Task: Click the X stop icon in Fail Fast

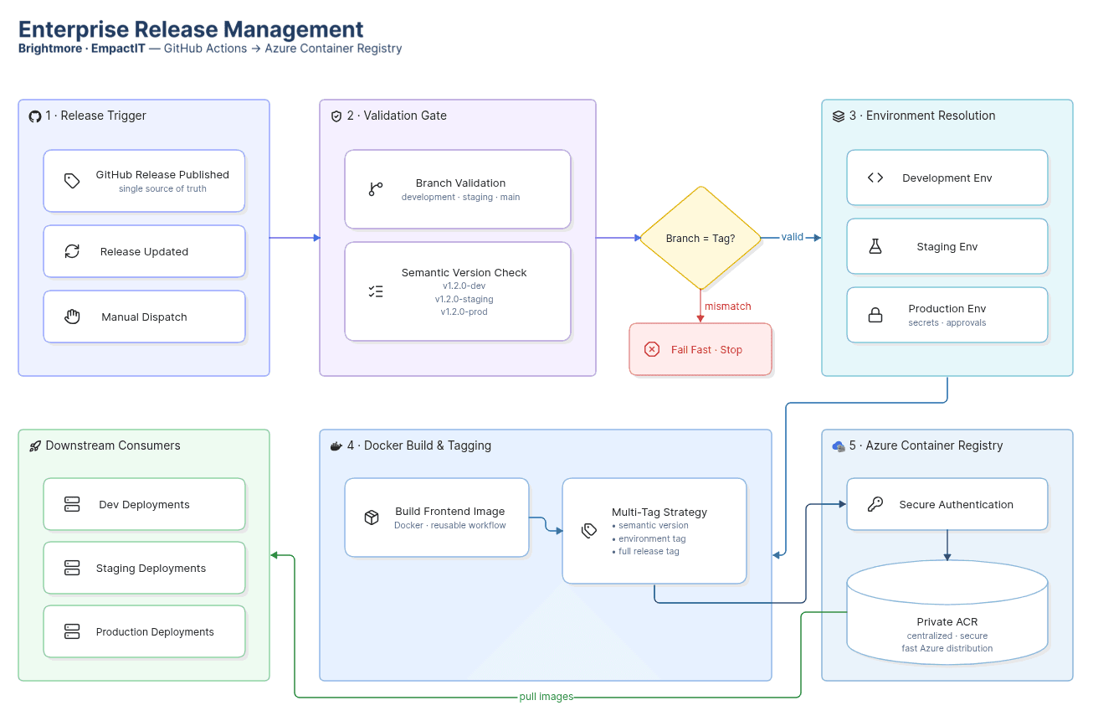Action: (652, 349)
